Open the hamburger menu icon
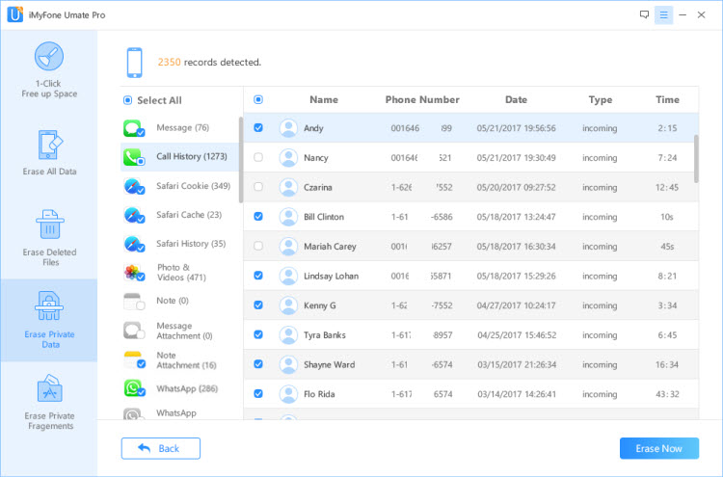This screenshot has width=723, height=477. [x=663, y=14]
